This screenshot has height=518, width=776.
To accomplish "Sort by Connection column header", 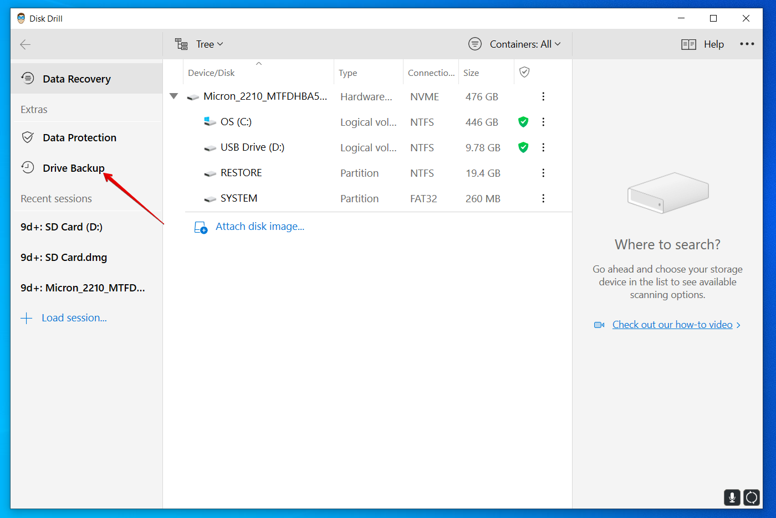I will click(431, 73).
